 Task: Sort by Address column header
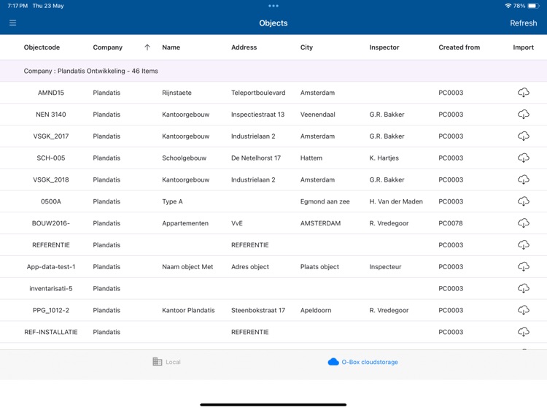(x=244, y=47)
